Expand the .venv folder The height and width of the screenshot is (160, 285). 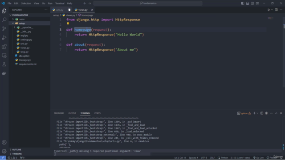pyautogui.click(x=13, y=19)
